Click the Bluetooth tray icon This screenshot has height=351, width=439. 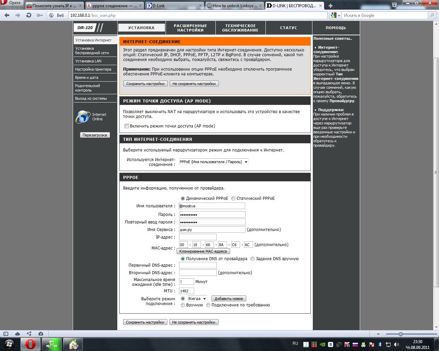[380, 344]
